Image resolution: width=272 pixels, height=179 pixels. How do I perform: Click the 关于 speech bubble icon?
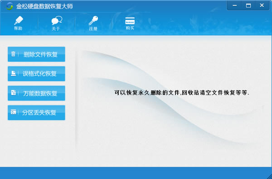[x=57, y=20]
